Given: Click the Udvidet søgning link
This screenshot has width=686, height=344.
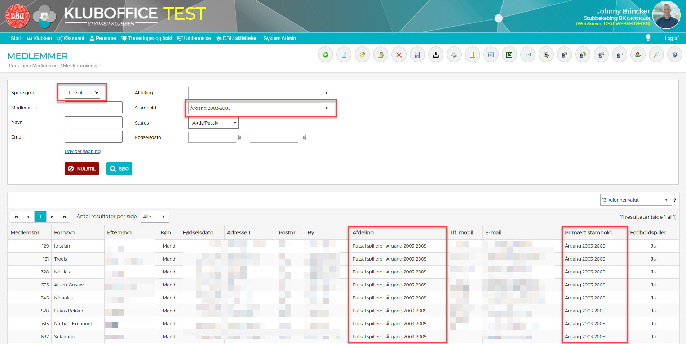Looking at the screenshot, I should click(x=83, y=151).
